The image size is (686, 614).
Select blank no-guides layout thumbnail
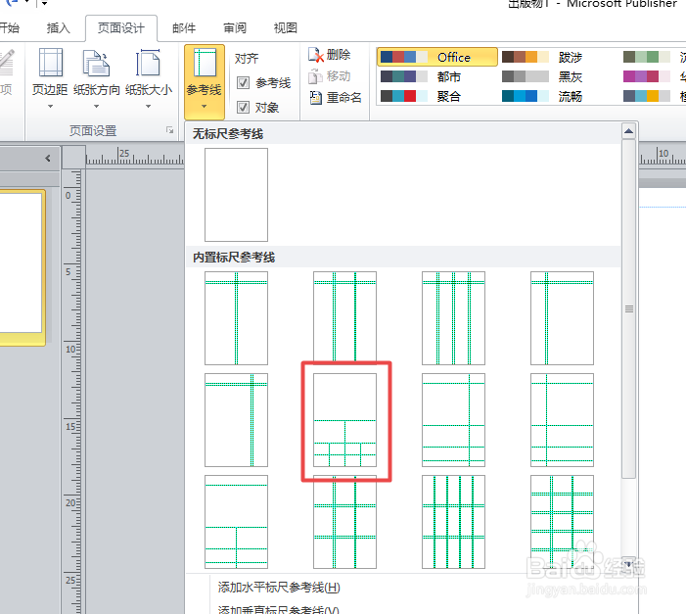coord(236,195)
